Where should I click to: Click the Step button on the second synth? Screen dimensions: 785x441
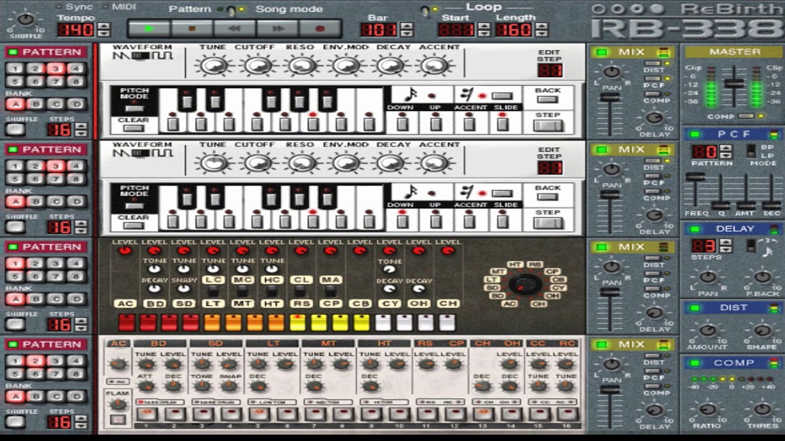click(548, 223)
